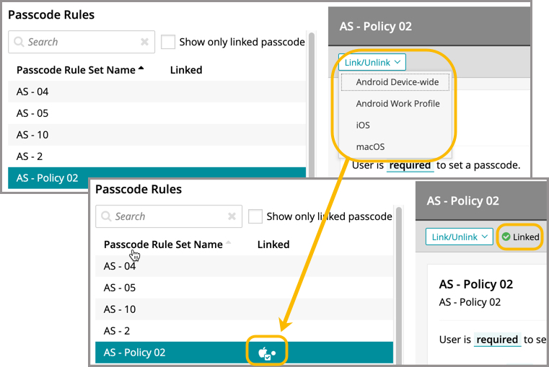Pick iOS from the Link/Unlink menu
Image resolution: width=549 pixels, height=367 pixels.
(x=363, y=125)
